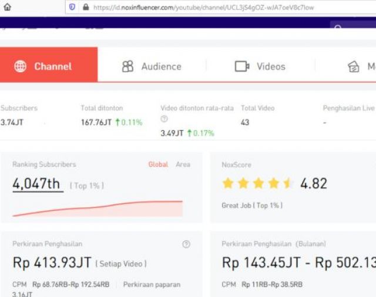376x297 pixels.
Task: Click the NoxScore star rating
Action: pos(257,184)
